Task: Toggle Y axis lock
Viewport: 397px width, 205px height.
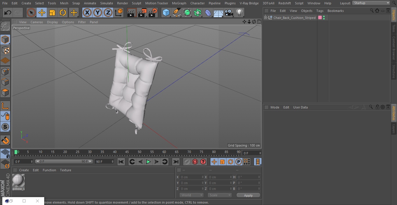Action: coord(98,13)
